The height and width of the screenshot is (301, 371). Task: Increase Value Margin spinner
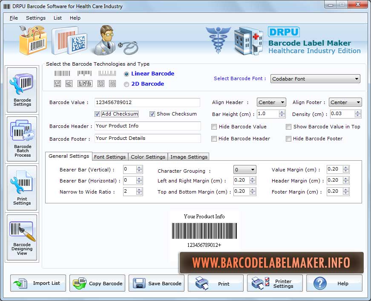pos(346,168)
